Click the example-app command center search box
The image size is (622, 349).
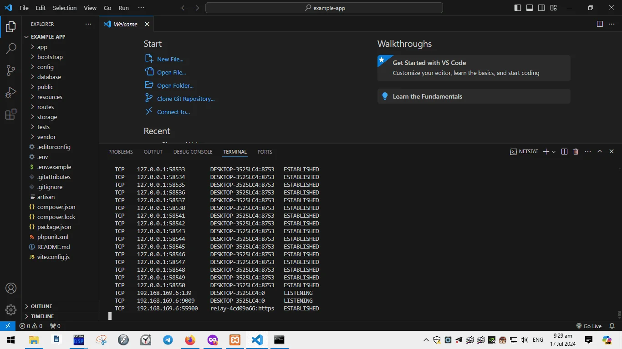coord(324,8)
